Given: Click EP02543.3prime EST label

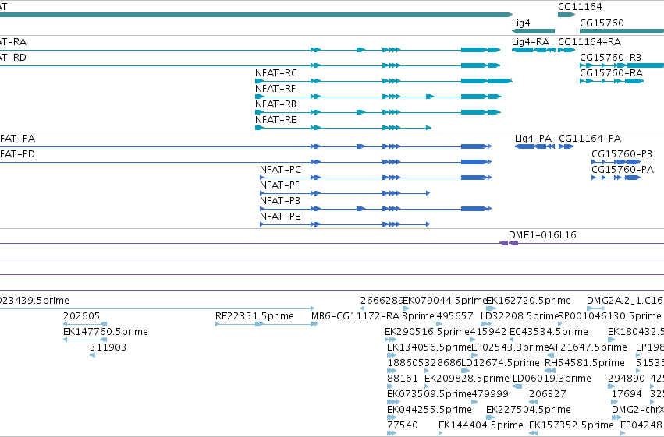Looking at the screenshot, I should click(x=510, y=347).
